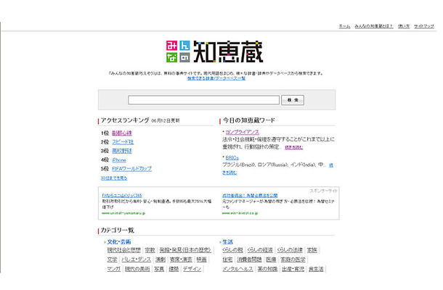The image size is (443, 290).
Task: Select the メンタルヘルス subcategory
Action: (237, 269)
